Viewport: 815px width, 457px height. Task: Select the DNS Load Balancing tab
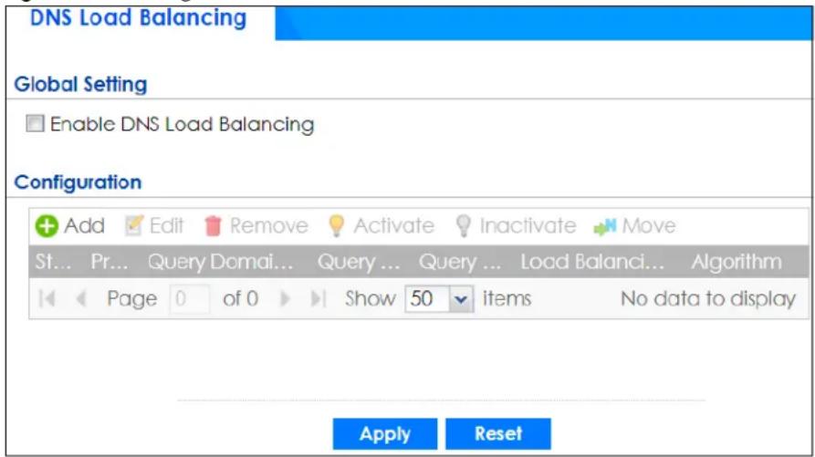click(138, 18)
